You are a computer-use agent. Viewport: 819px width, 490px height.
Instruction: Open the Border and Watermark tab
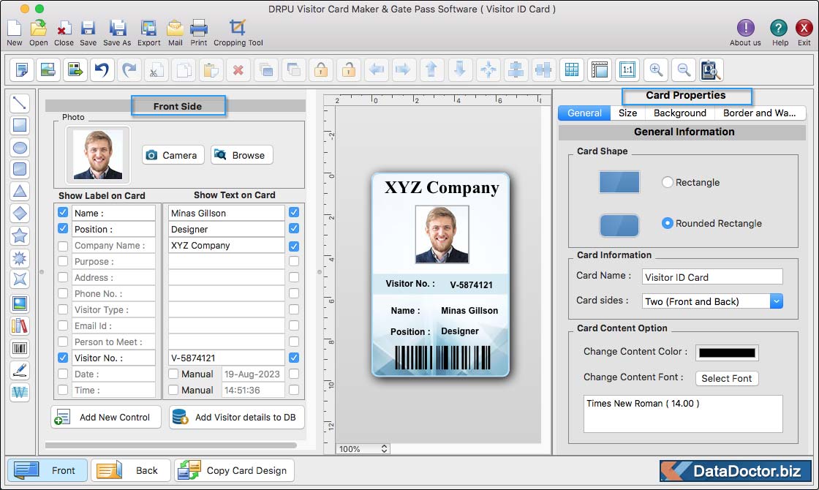point(760,113)
